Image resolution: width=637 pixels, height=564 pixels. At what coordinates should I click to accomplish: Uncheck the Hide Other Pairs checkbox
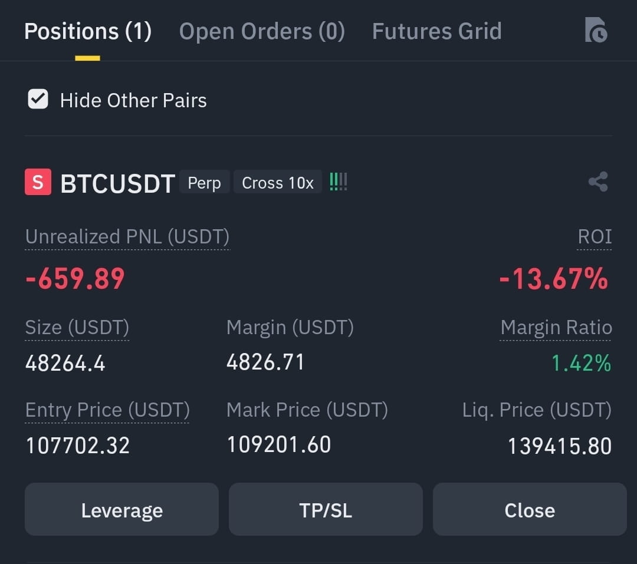[38, 100]
